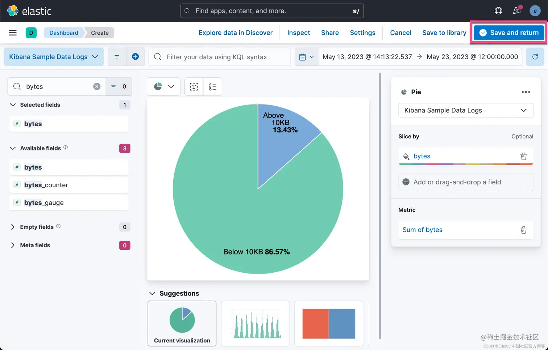Delete the Sum of bytes metric

pos(524,230)
